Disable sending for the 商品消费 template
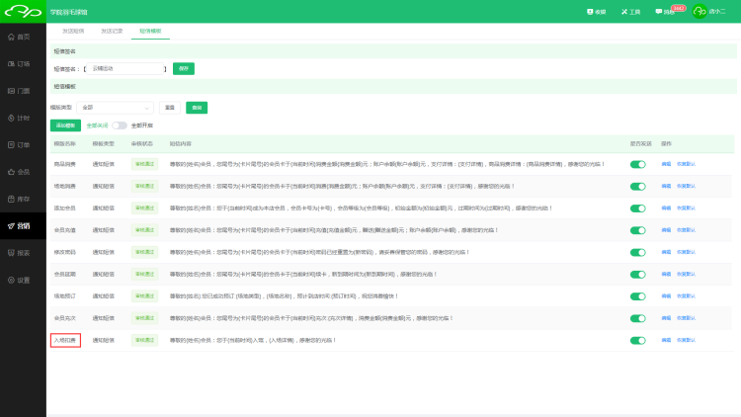 [x=637, y=164]
